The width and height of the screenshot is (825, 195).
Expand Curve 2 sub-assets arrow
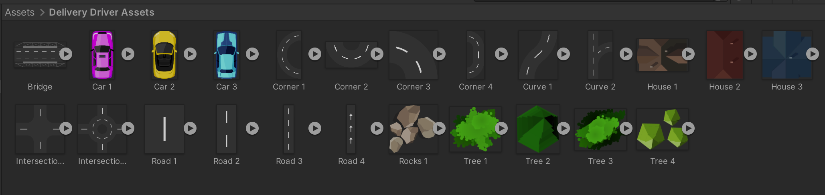coord(626,54)
